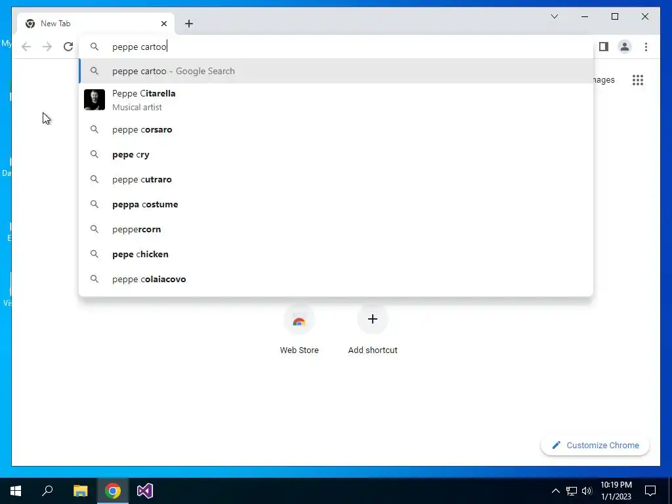Click the search icon in address bar
Viewport: 672px width, 504px height.
point(94,47)
